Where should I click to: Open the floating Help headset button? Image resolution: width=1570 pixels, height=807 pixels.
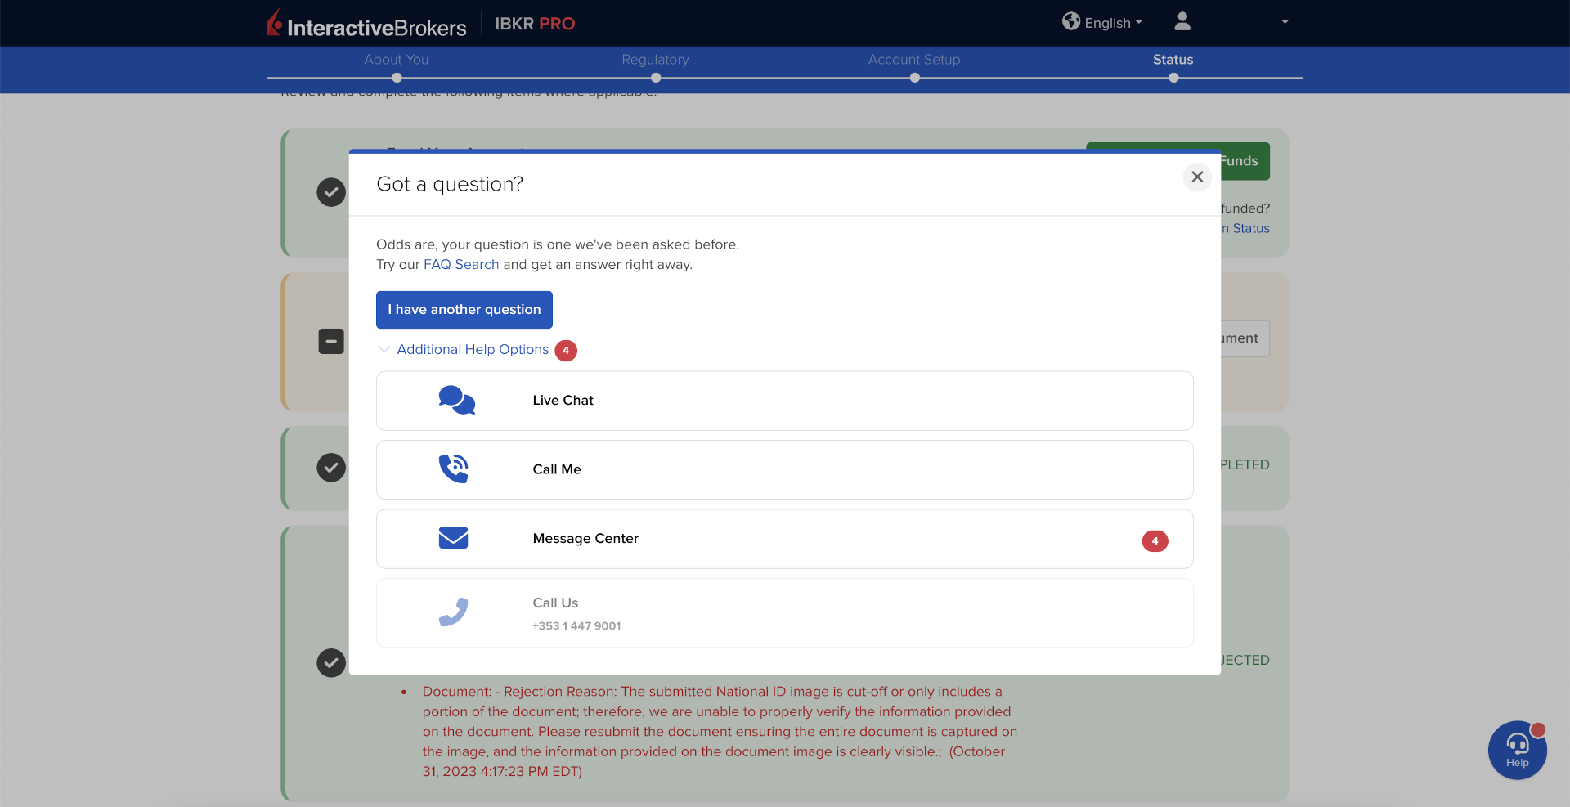1517,750
